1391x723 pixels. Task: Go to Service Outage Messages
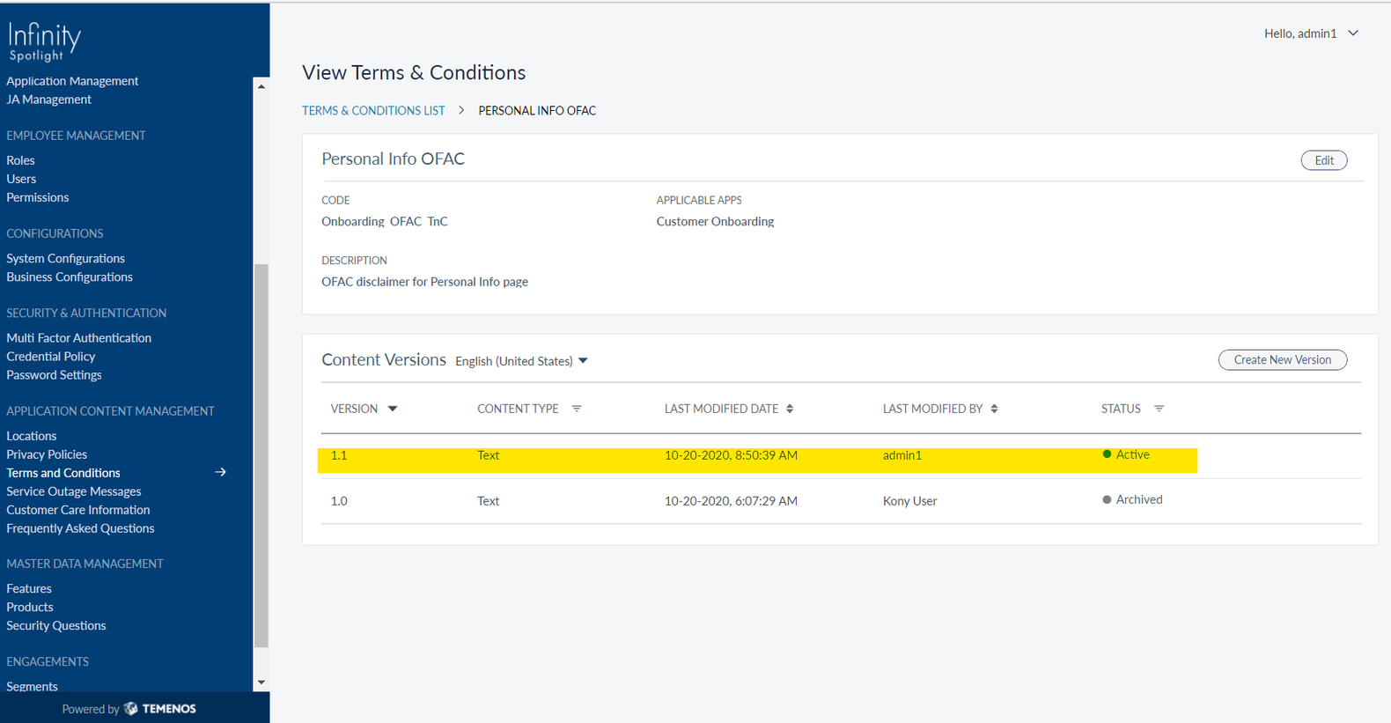click(x=73, y=491)
